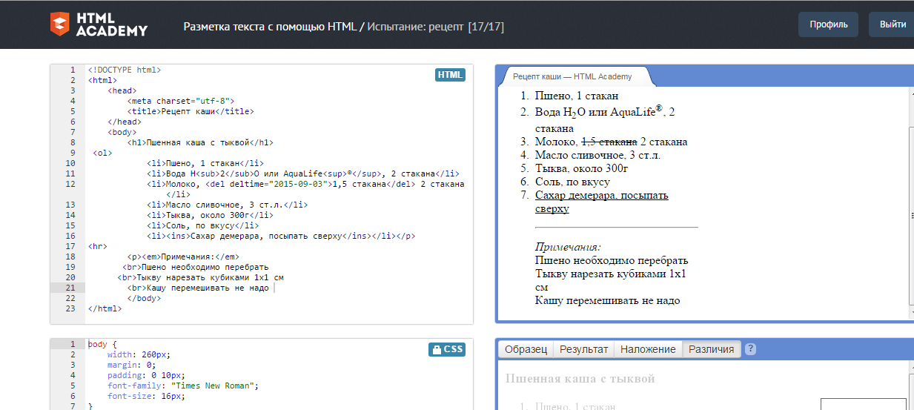Screen dimensions: 914x410
Task: Open the question mark help next to Различия
Action: click(x=750, y=349)
